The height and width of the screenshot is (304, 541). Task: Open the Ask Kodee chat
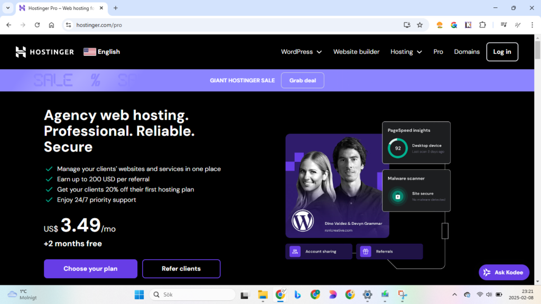pyautogui.click(x=503, y=272)
